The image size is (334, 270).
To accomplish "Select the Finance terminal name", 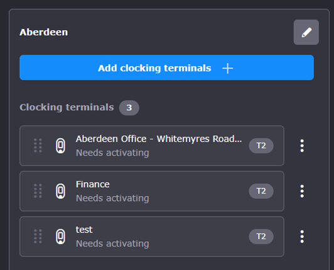I will point(93,185).
